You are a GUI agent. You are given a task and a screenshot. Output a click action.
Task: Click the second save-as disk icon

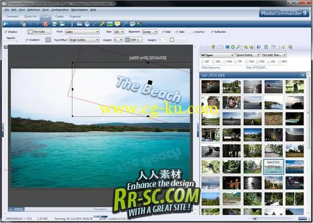point(62,24)
